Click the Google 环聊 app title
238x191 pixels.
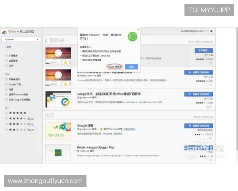(85, 125)
